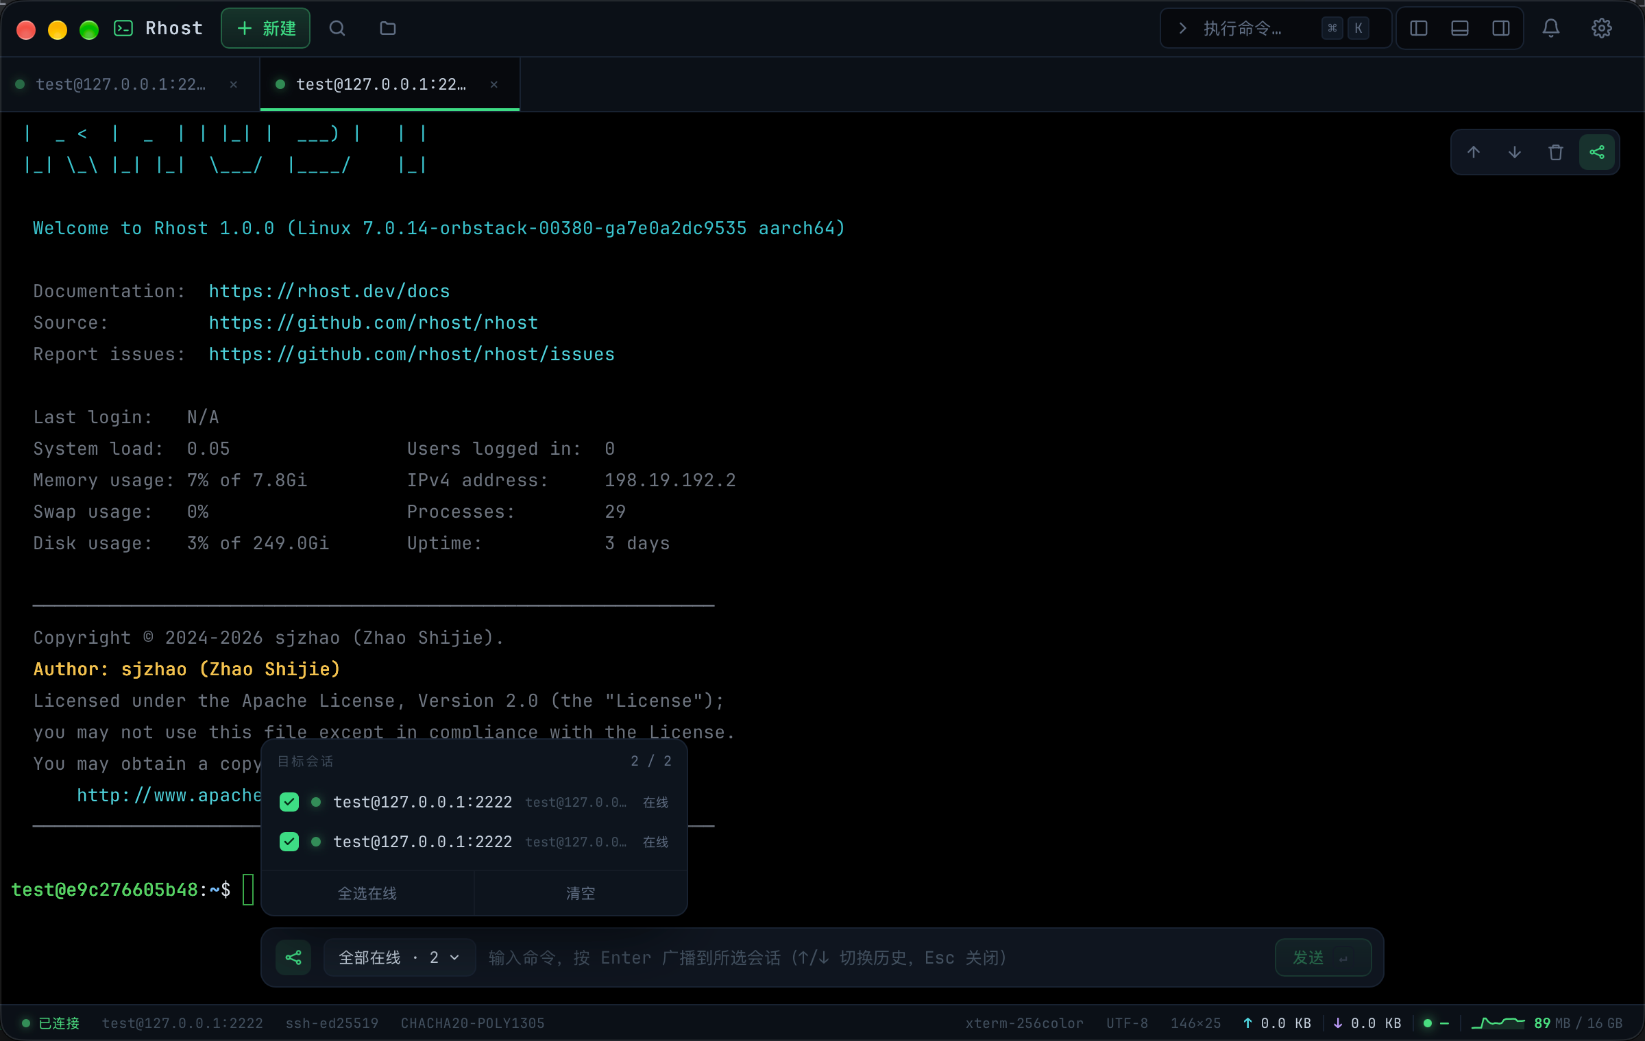Screen dimensions: 1645x1041
Task: Click 清空 to clear selected sessions
Action: tap(581, 893)
